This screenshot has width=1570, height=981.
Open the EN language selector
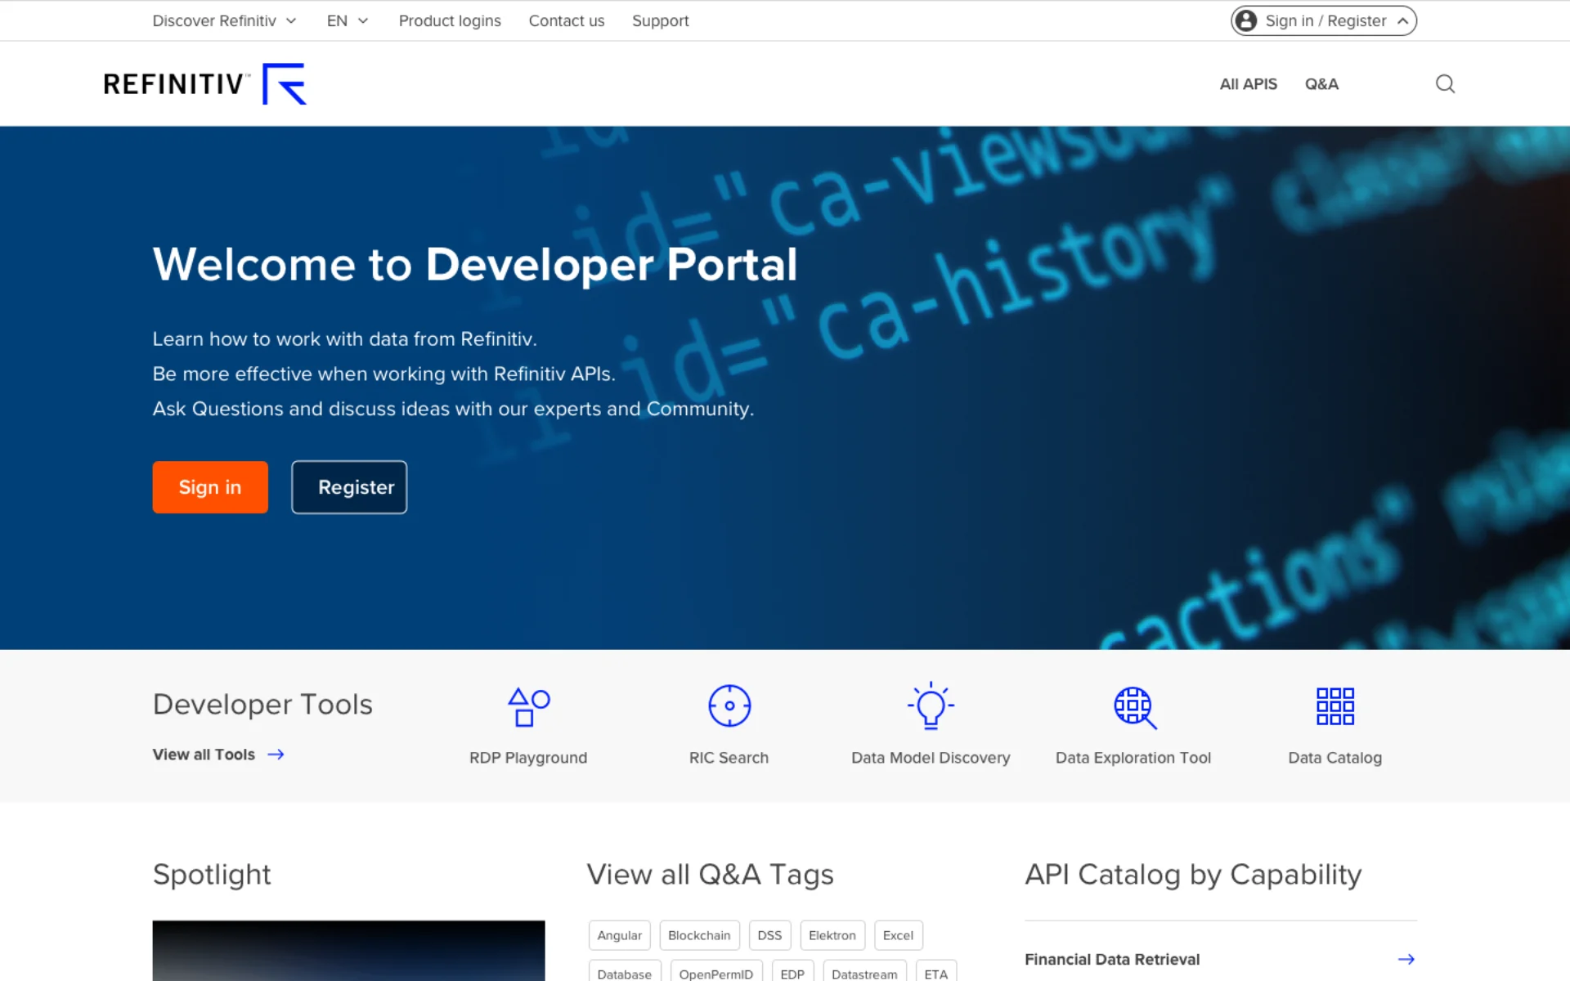(348, 20)
